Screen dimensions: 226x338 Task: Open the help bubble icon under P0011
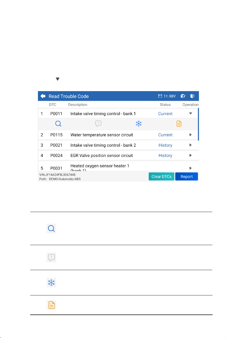pos(98,124)
